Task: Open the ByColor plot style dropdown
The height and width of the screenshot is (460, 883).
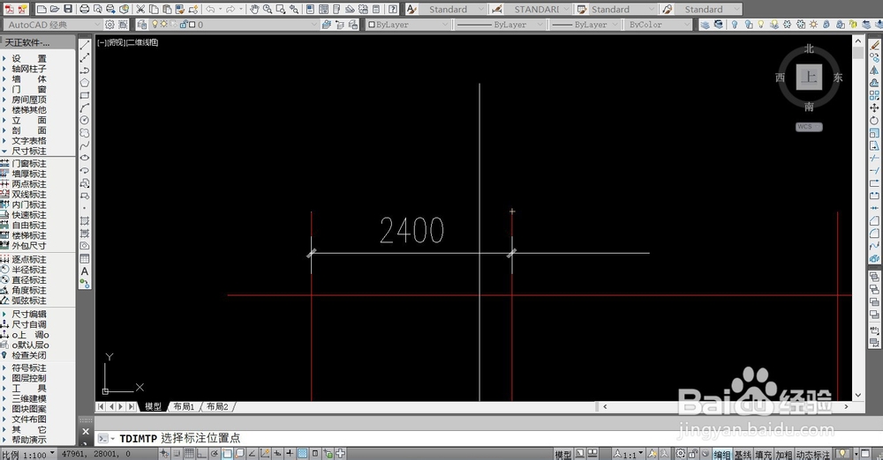Action: [658, 25]
